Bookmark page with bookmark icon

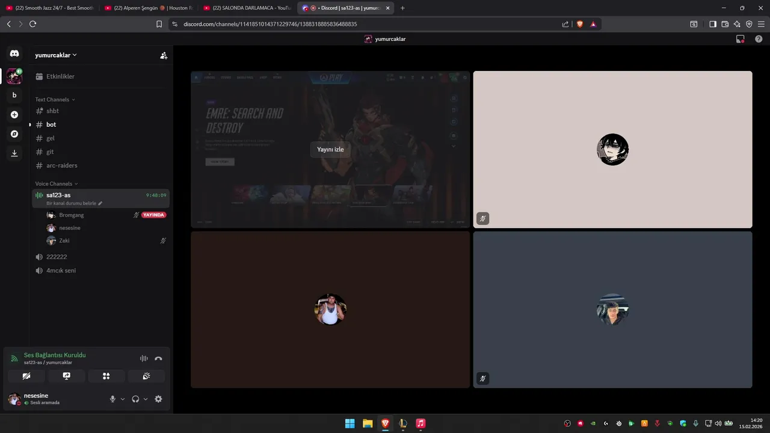point(159,24)
